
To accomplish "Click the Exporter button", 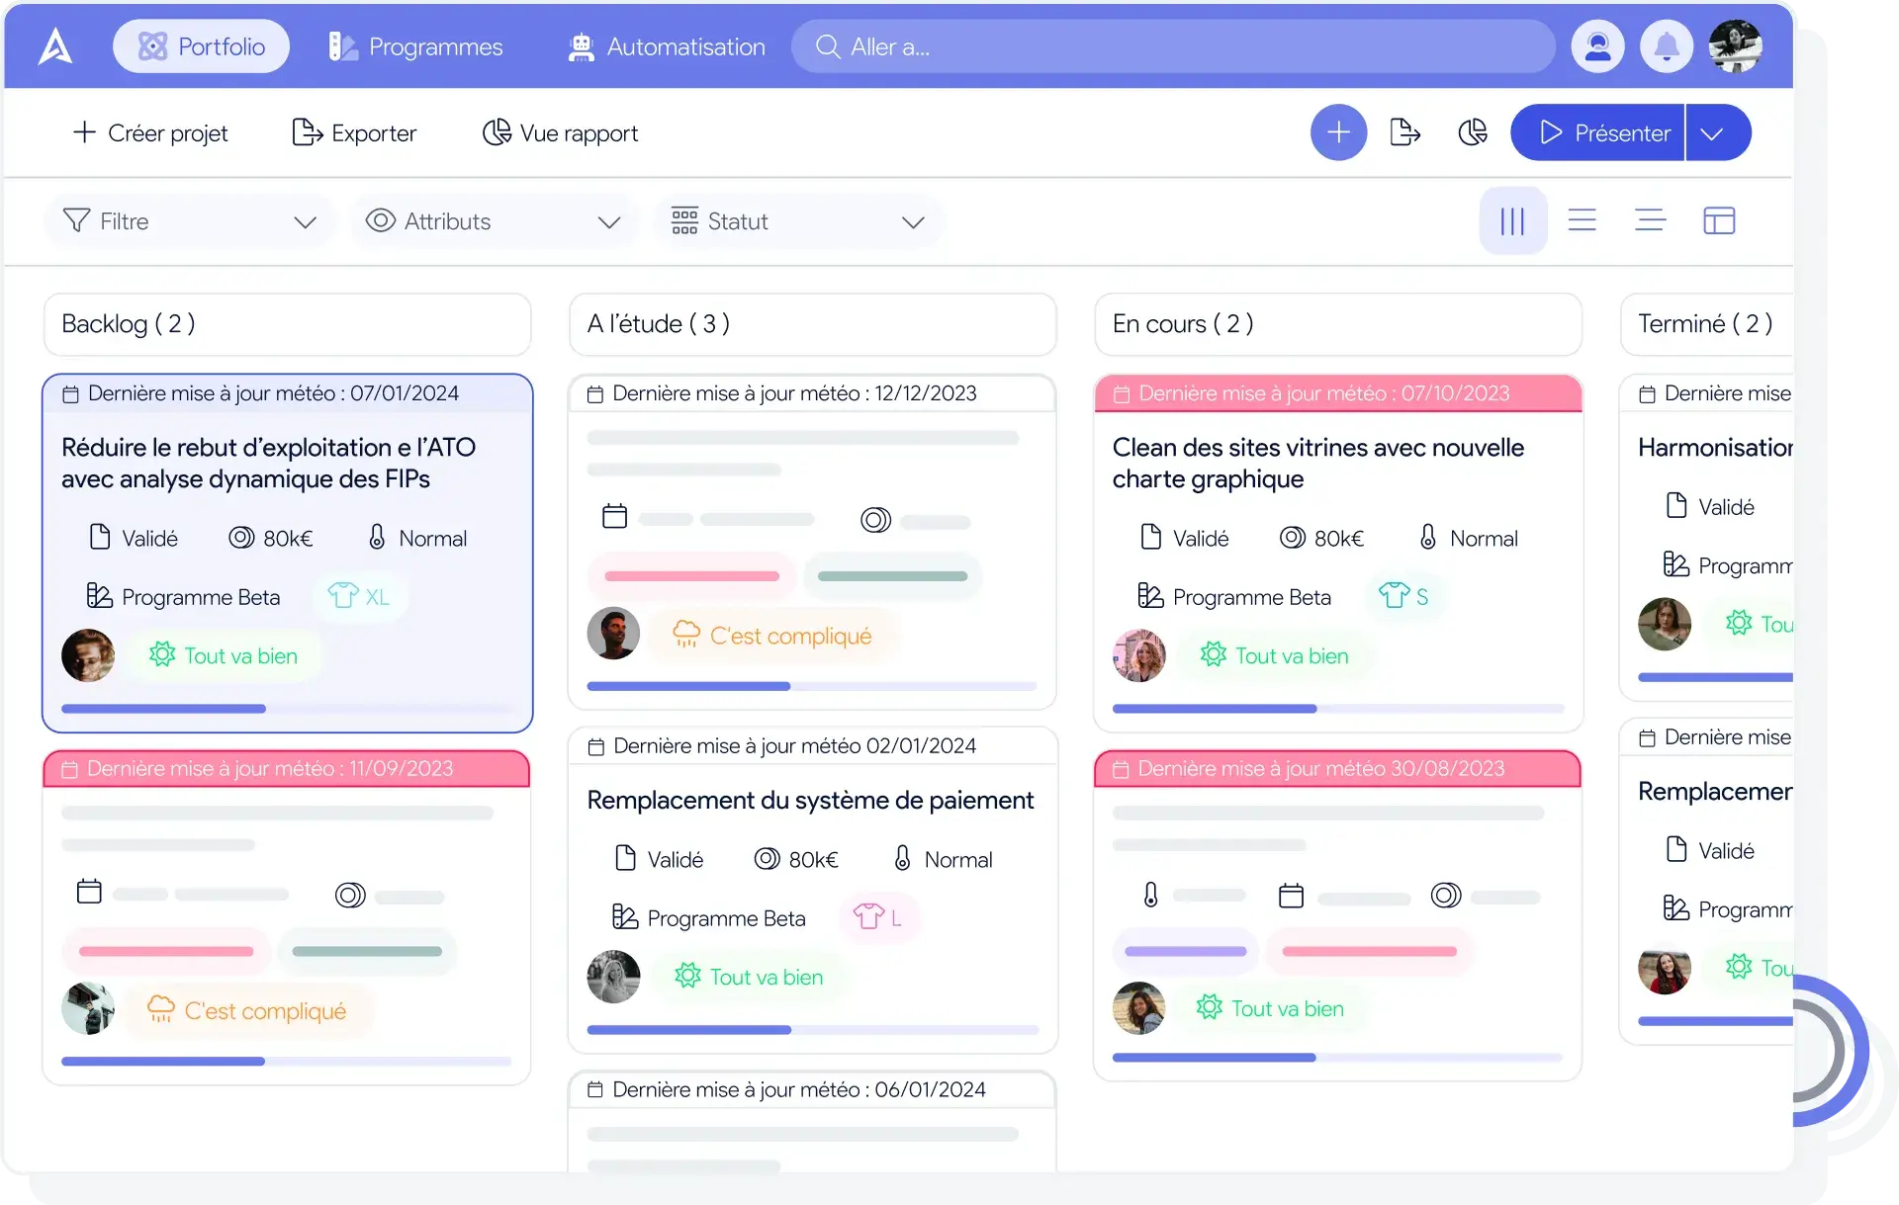I will [x=354, y=132].
